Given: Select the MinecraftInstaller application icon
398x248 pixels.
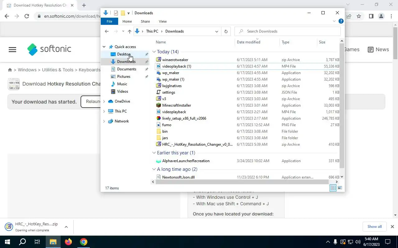Looking at the screenshot, I should pos(159,105).
